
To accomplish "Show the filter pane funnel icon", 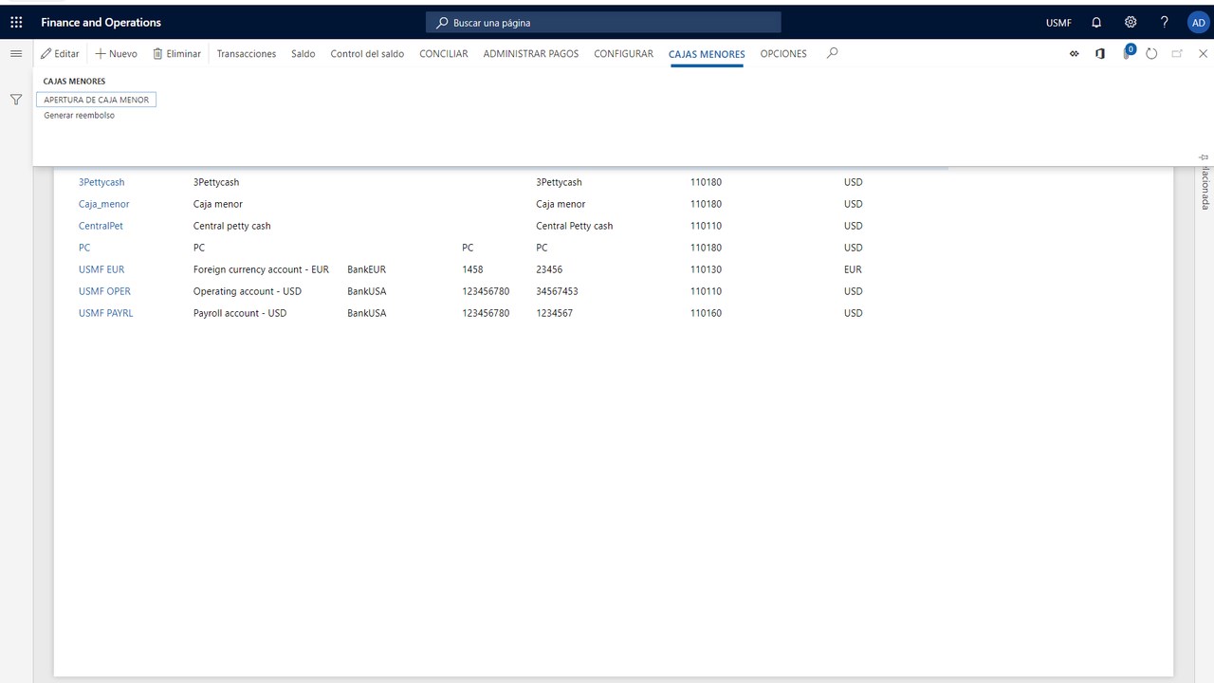I will [x=16, y=100].
